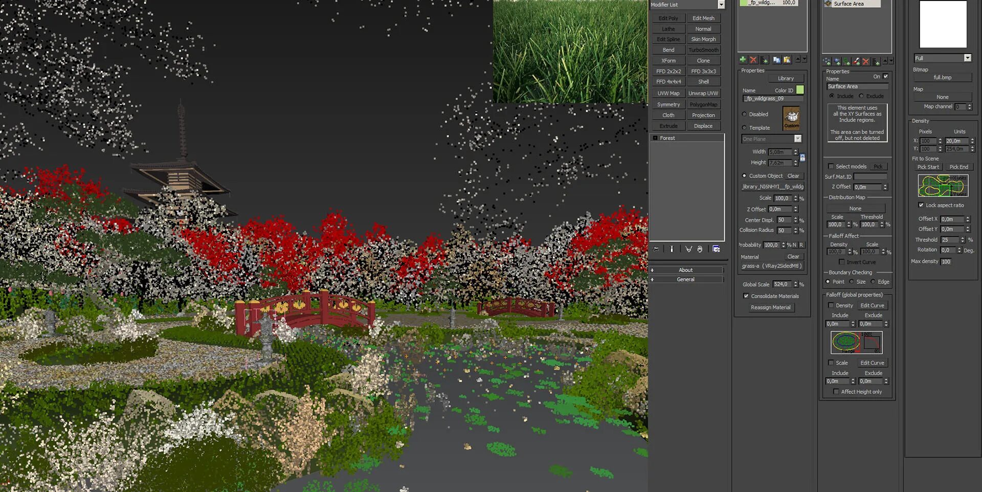
Task: Open Configure Modifier Sets
Action: pyautogui.click(x=716, y=249)
